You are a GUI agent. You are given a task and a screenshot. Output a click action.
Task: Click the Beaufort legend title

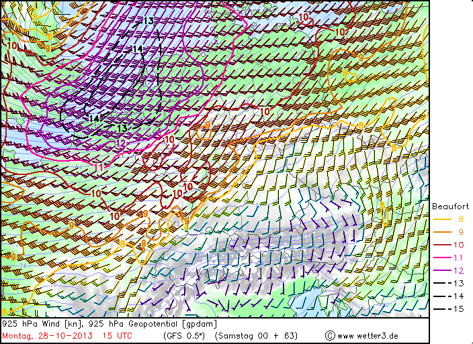coord(450,207)
